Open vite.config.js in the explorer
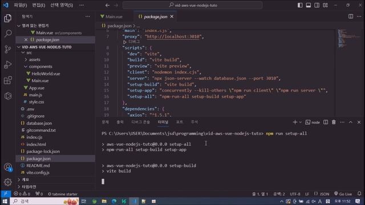Viewport: 365px width, 205px height. (x=55, y=173)
